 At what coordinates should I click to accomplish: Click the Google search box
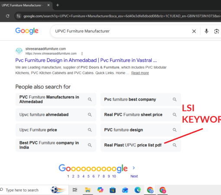pyautogui.click(x=123, y=31)
